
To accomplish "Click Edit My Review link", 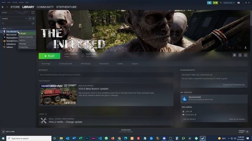I will 189,119.
